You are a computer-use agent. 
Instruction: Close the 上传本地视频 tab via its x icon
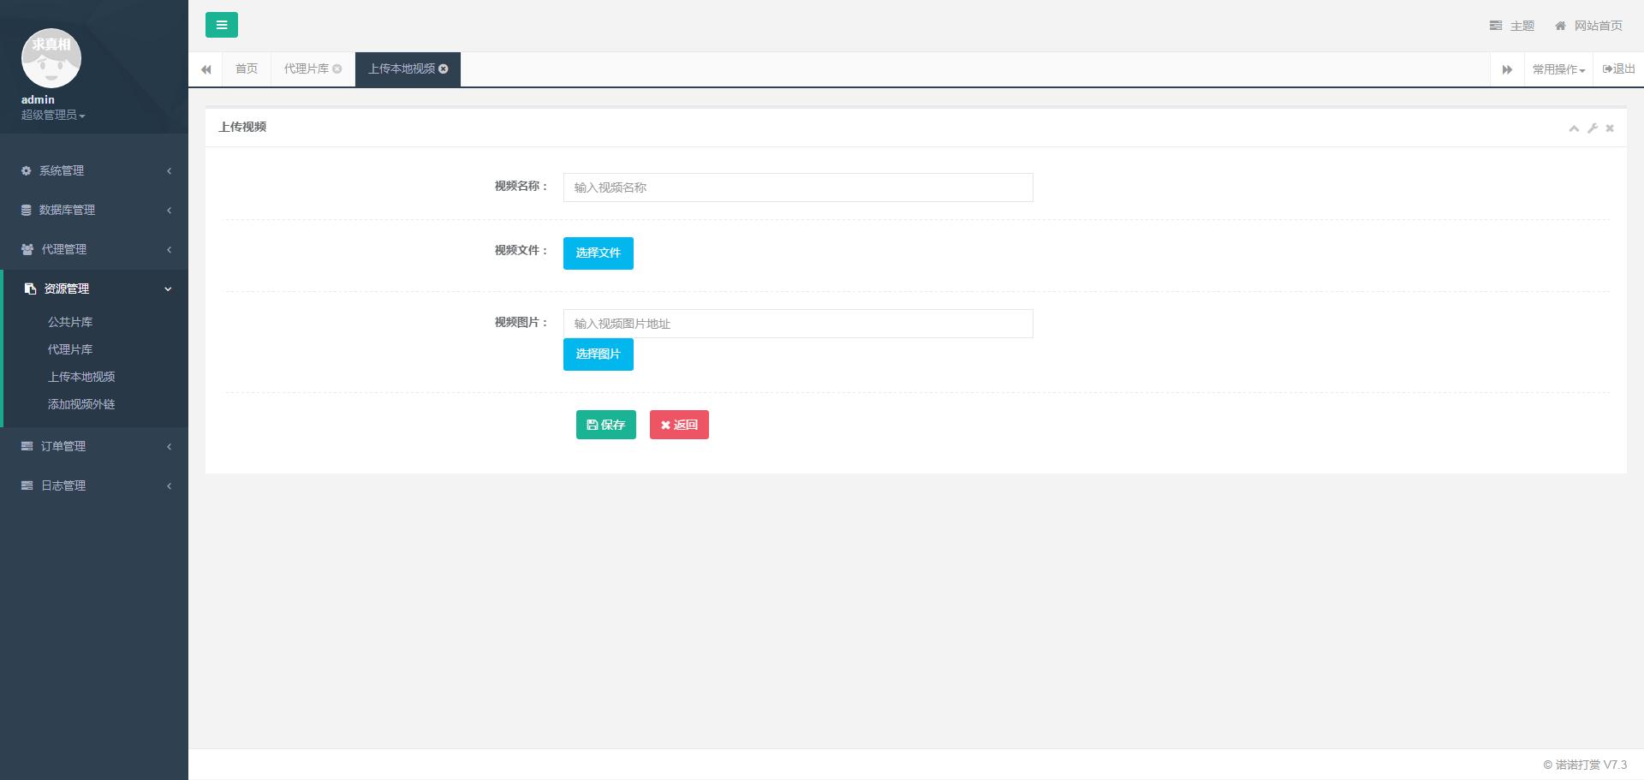click(444, 69)
